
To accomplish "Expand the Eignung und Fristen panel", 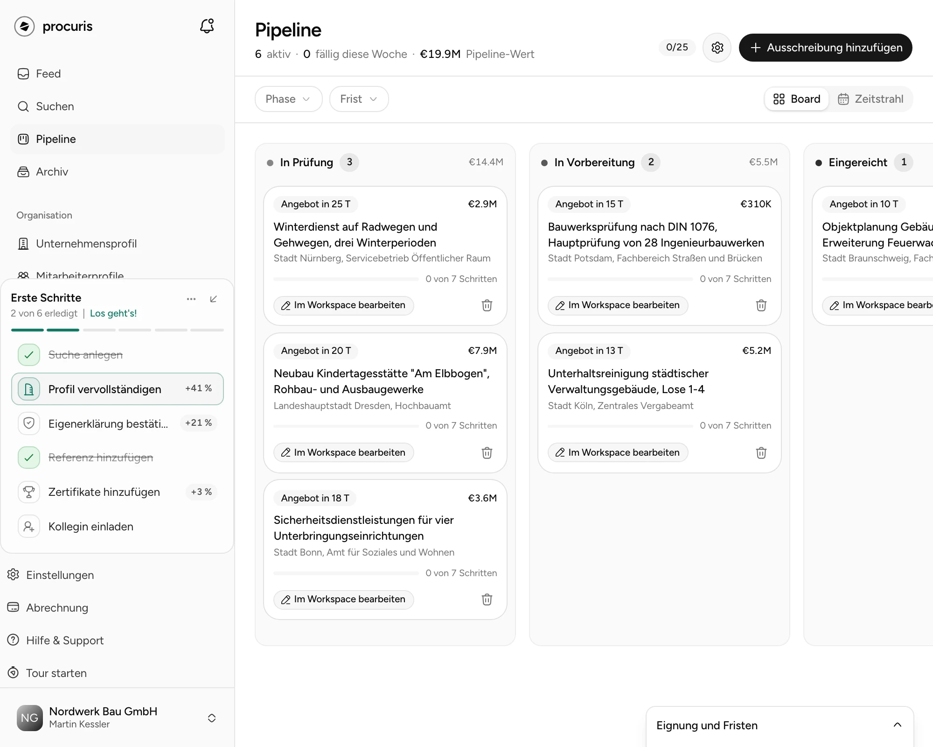I will tap(897, 725).
